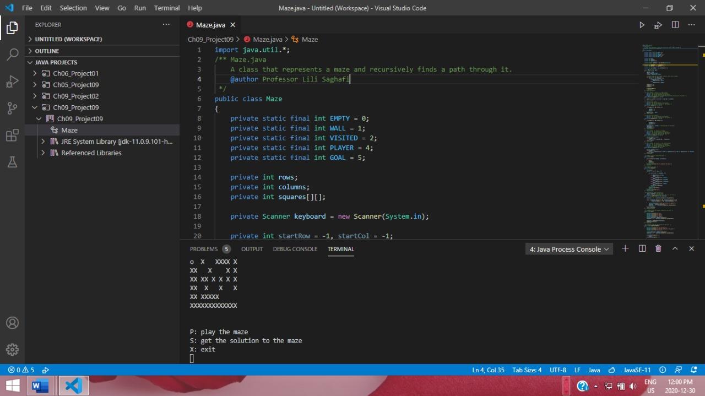Open the Run menu
This screenshot has width=705, height=396.
[140, 8]
